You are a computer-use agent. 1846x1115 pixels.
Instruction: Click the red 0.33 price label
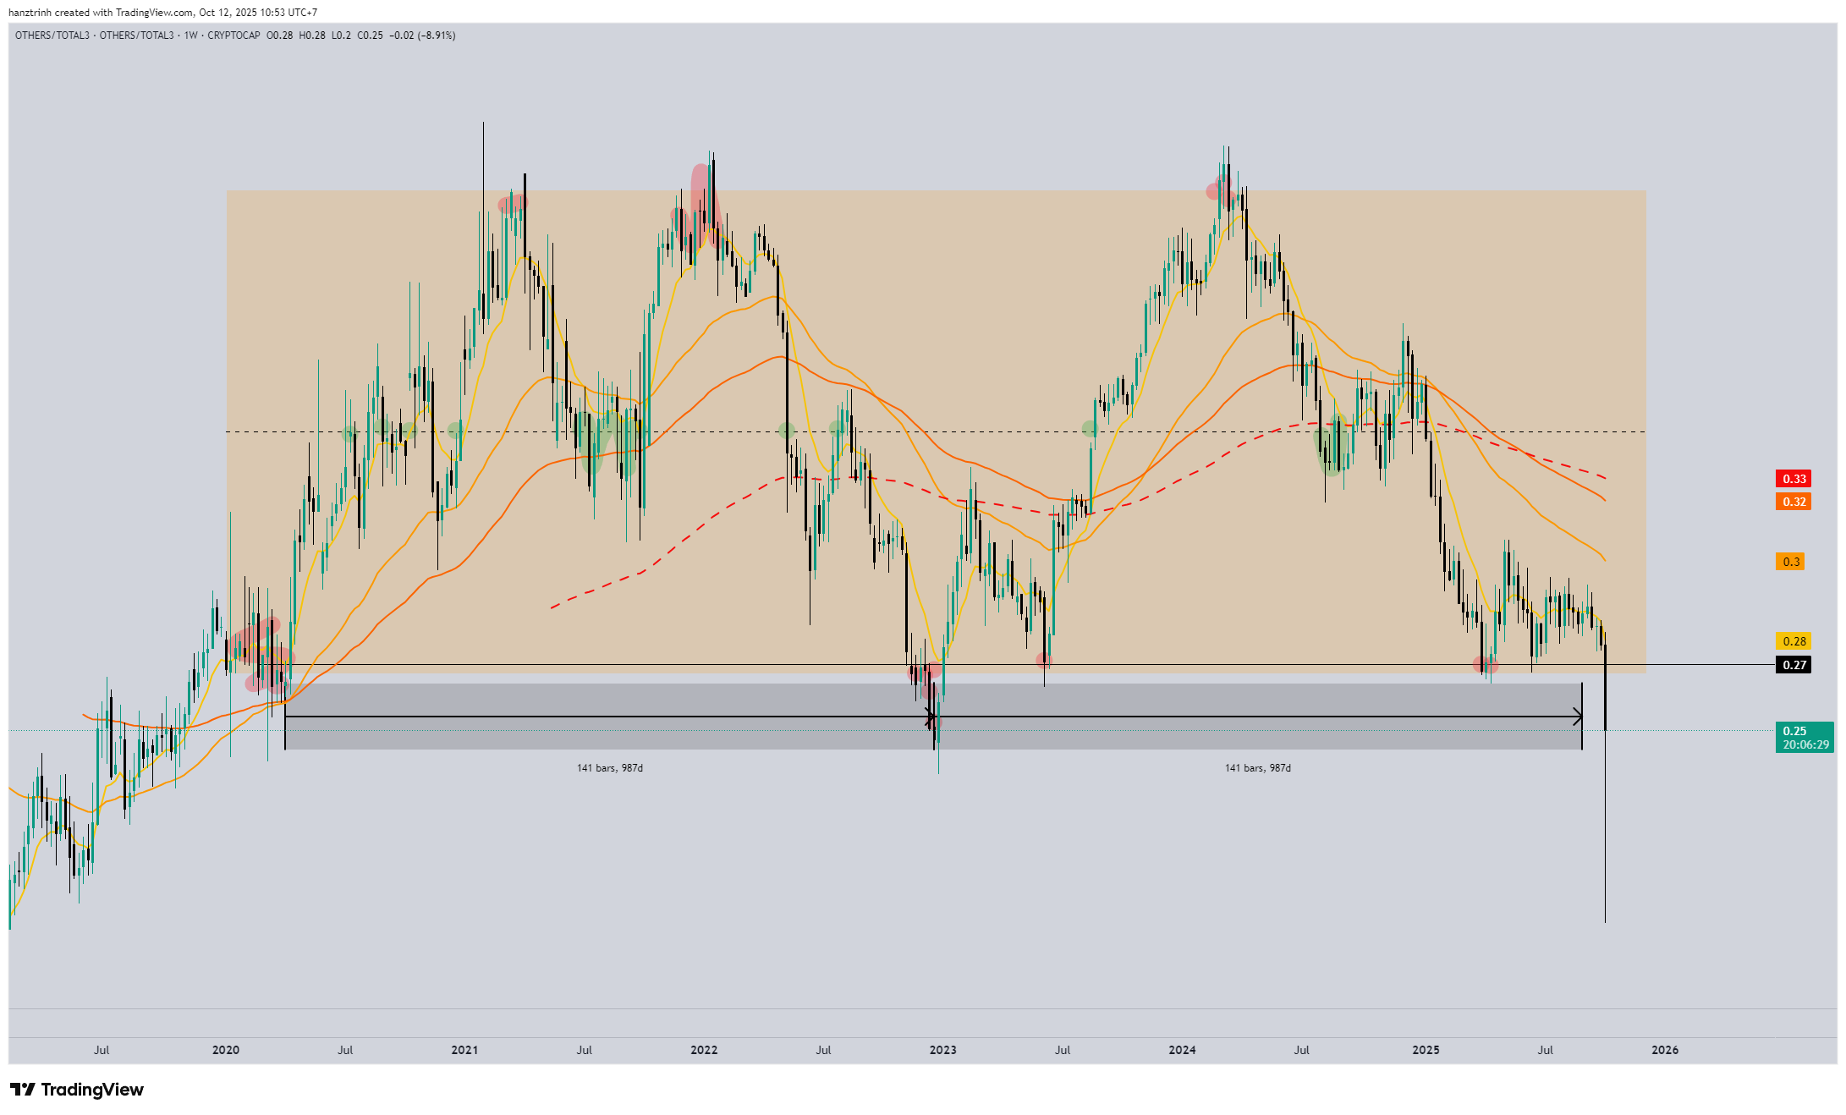click(1794, 479)
